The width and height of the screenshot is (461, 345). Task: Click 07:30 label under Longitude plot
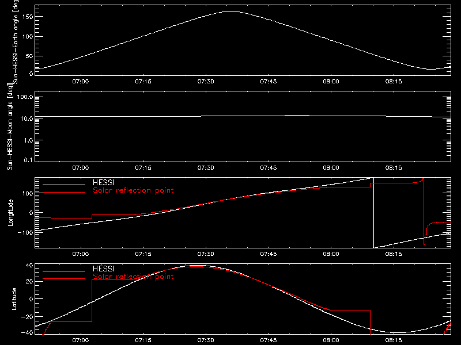[206, 254]
